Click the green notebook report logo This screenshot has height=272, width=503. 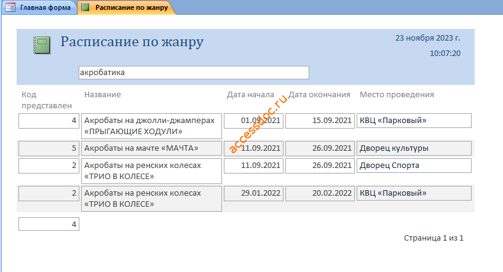click(x=42, y=45)
